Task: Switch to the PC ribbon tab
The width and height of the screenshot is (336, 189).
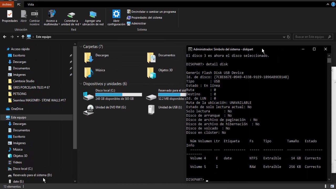Action: (19, 4)
